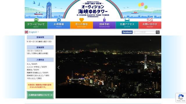The image size is (186, 104).
Task: Focus the site search input field
Action: click(x=145, y=32)
